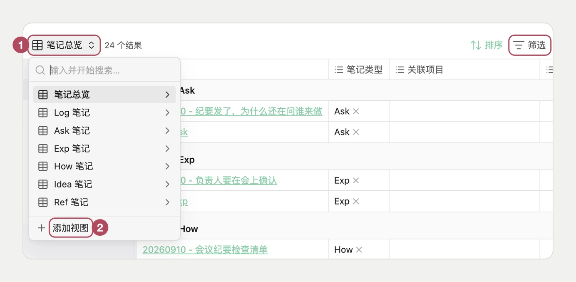Click the list icon in 关联项目 header
This screenshot has height=282, width=576.
[400, 70]
